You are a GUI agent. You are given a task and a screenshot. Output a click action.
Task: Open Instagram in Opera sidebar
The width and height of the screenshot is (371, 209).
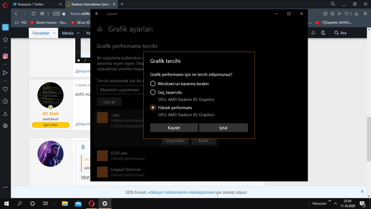click(5, 56)
